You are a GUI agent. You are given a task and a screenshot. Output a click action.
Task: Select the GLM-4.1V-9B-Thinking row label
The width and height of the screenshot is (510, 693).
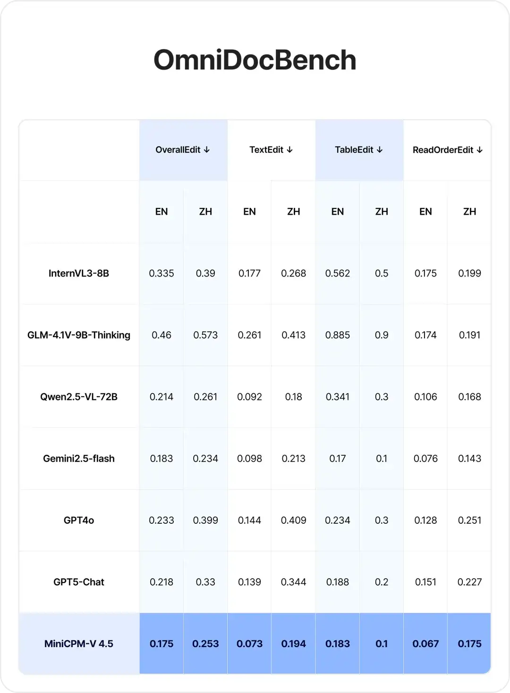[x=79, y=335]
